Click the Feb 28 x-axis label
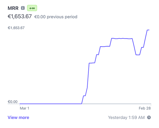Viewport: 159px width, 128px height. 145,108
